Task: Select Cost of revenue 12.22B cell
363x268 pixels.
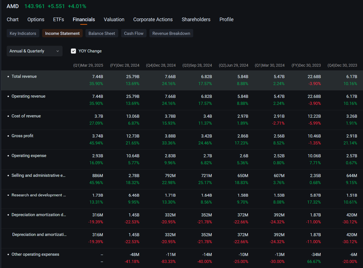Action: coord(314,116)
